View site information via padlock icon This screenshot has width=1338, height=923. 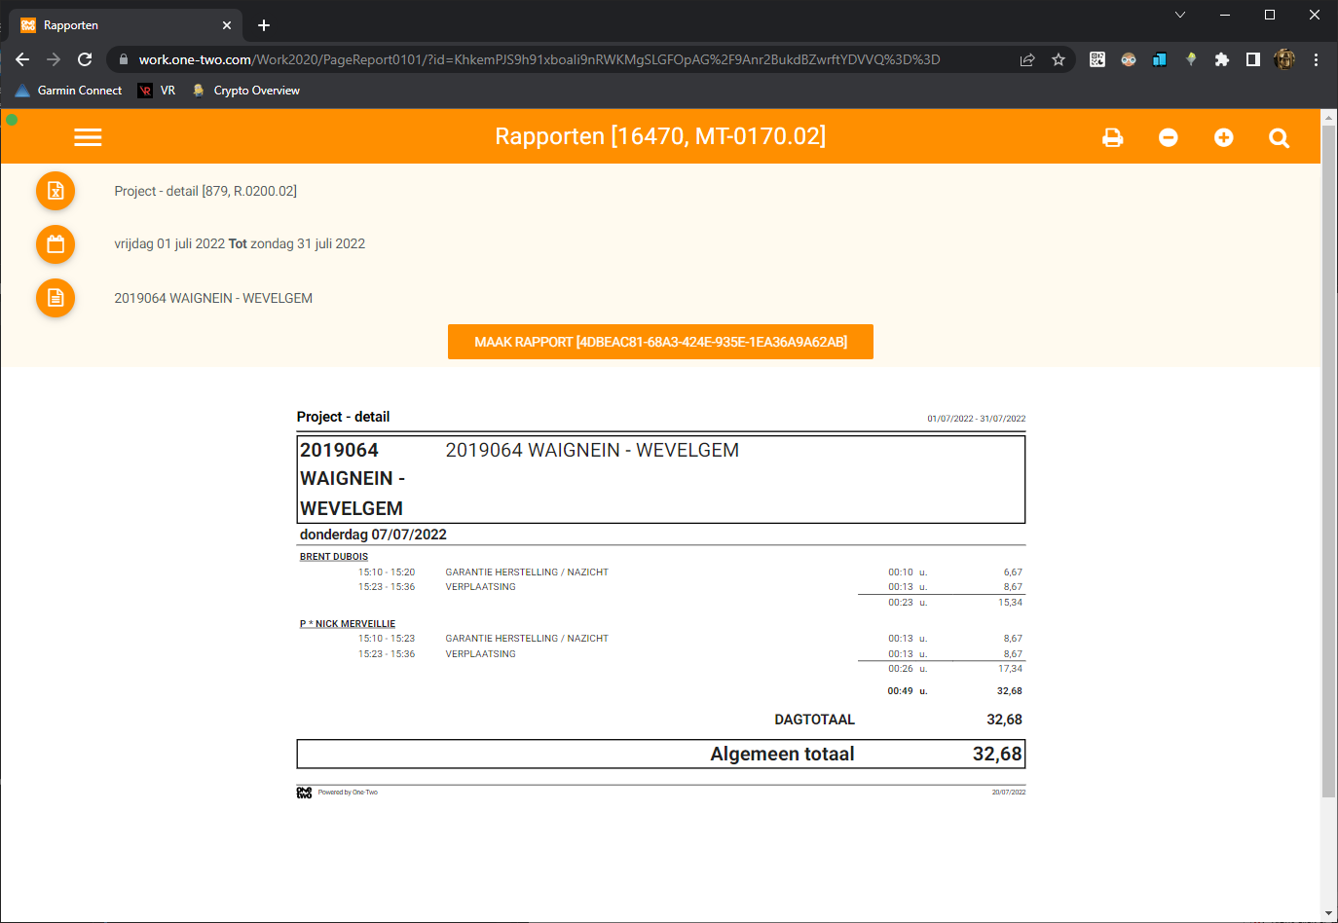click(x=124, y=59)
